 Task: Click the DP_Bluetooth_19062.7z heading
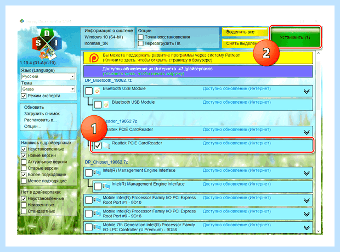[x=108, y=80]
